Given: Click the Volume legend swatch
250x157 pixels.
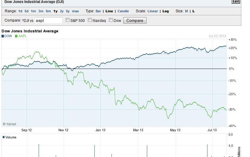Looking at the screenshot, I should (x=4, y=137).
